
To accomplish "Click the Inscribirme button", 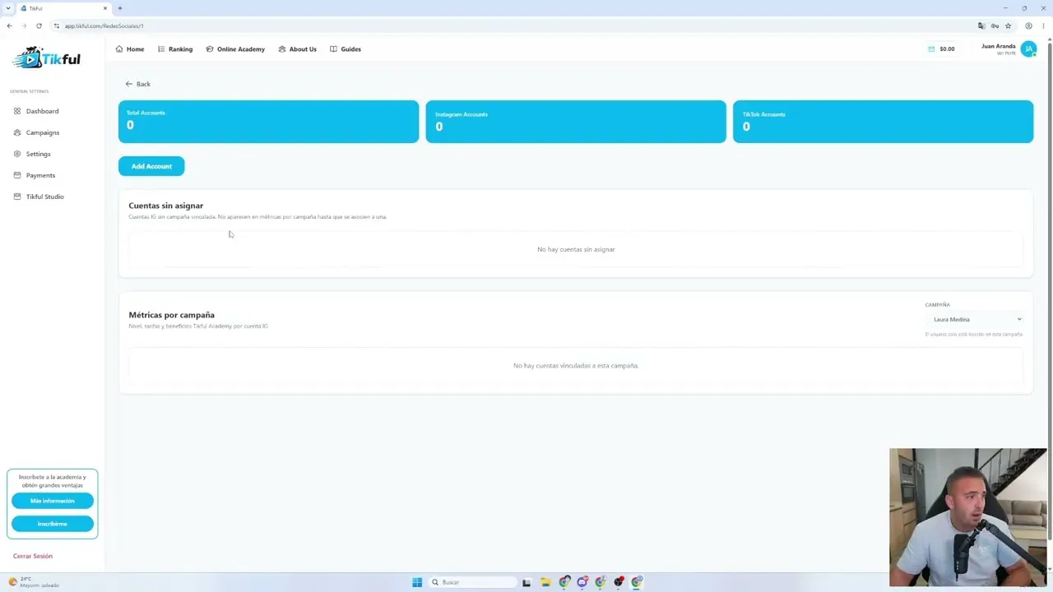I will pos(53,524).
